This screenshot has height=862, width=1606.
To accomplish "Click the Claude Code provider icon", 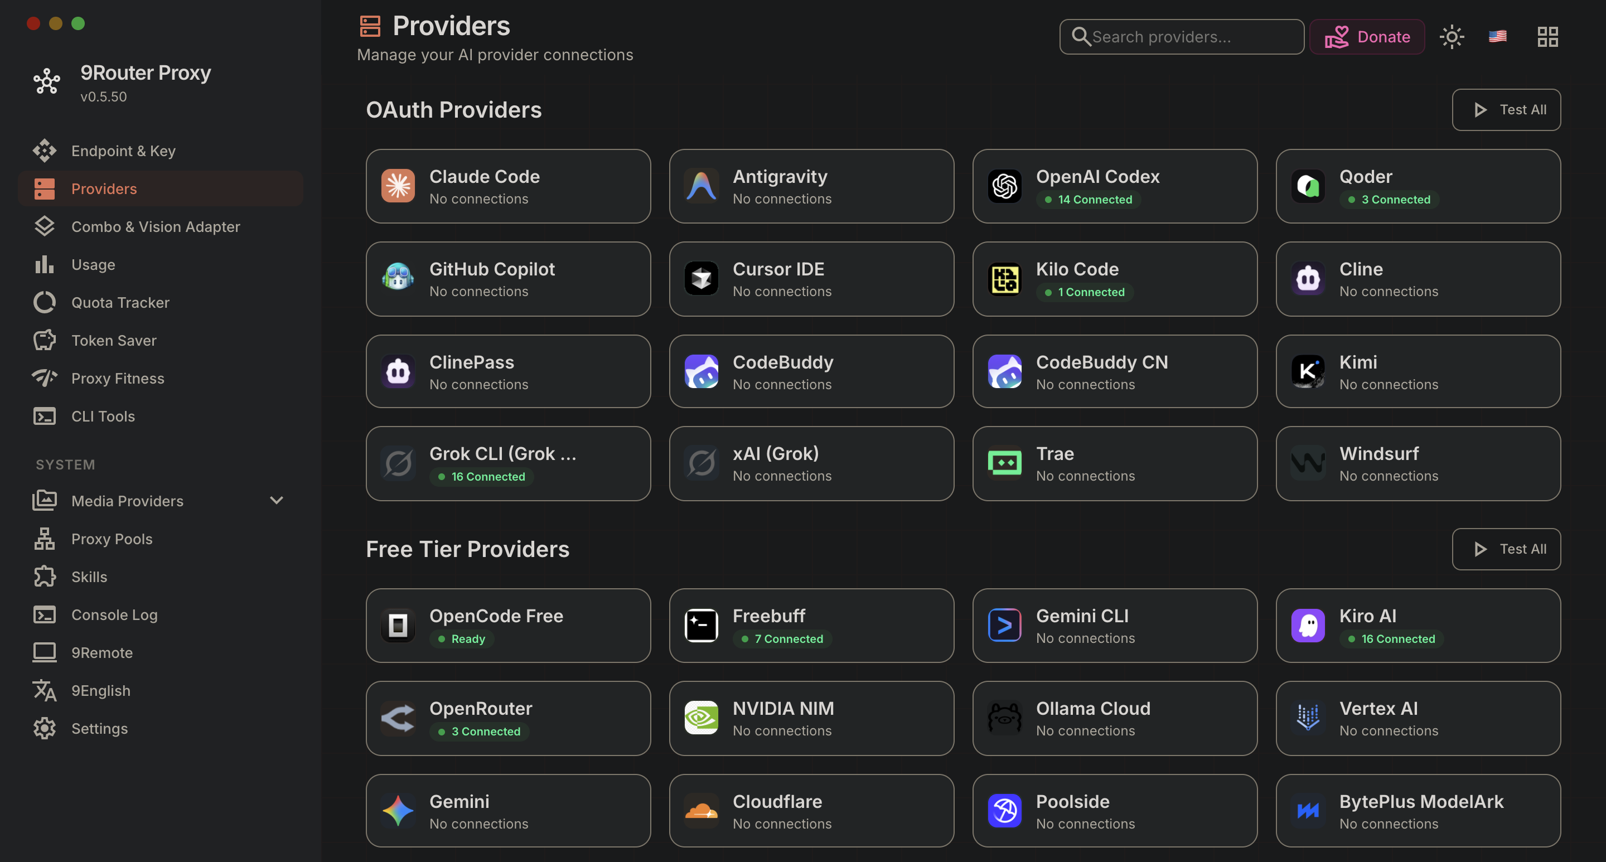I will tap(398, 186).
